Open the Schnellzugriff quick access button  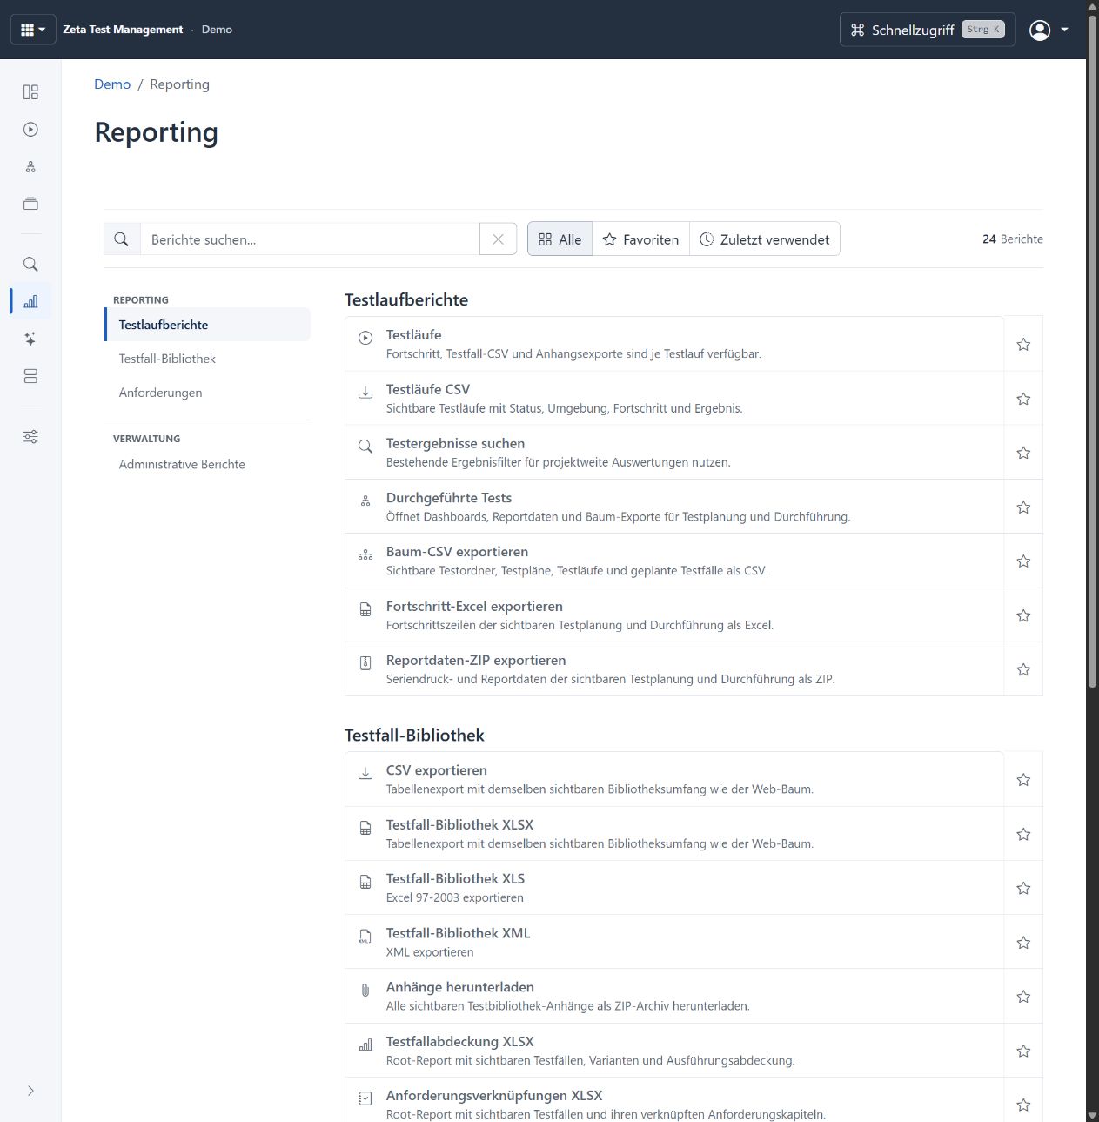tap(928, 30)
